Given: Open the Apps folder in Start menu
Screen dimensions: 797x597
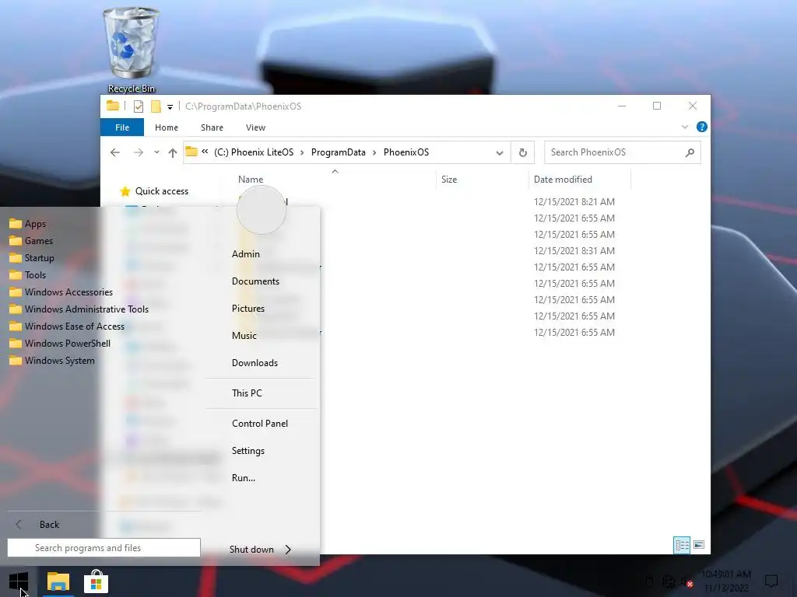Looking at the screenshot, I should pyautogui.click(x=27, y=223).
